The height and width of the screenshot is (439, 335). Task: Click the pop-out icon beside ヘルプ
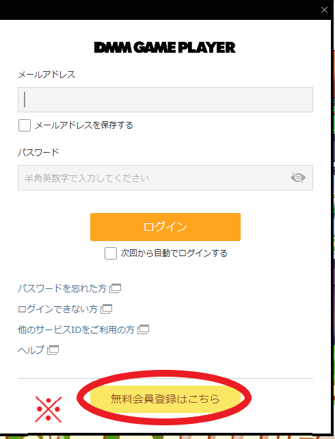pos(53,350)
